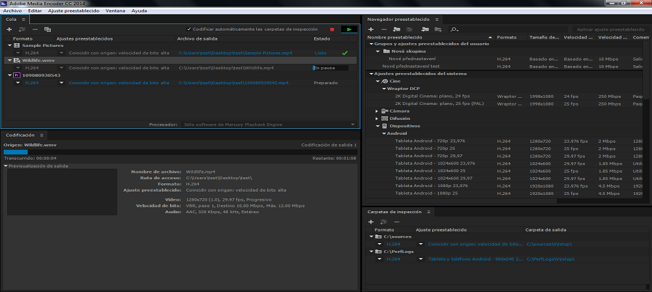Click the Sample Pictures sequence icon
Image resolution: width=652 pixels, height=292 pixels.
click(x=17, y=46)
